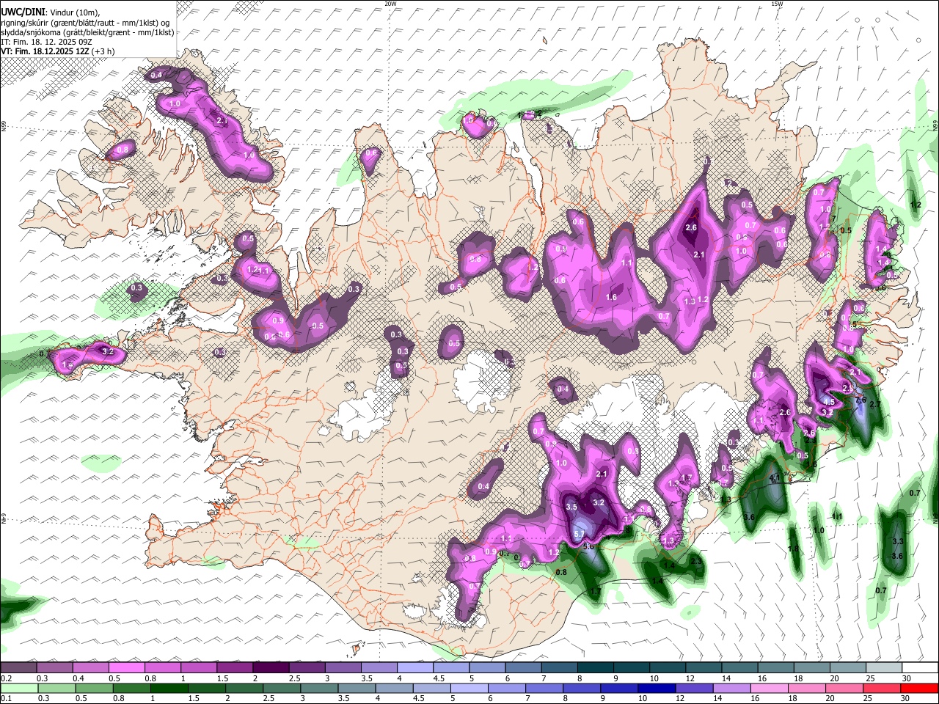Click the 10 label on the upper scale
This screenshot has width=939, height=704.
click(x=654, y=678)
